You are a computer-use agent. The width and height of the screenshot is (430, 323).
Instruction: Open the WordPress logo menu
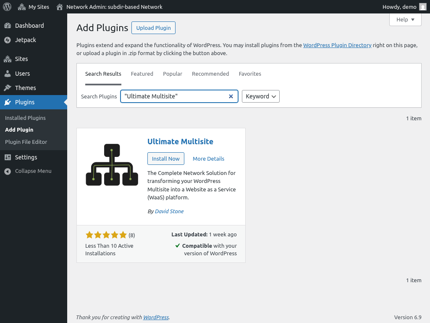pyautogui.click(x=7, y=7)
